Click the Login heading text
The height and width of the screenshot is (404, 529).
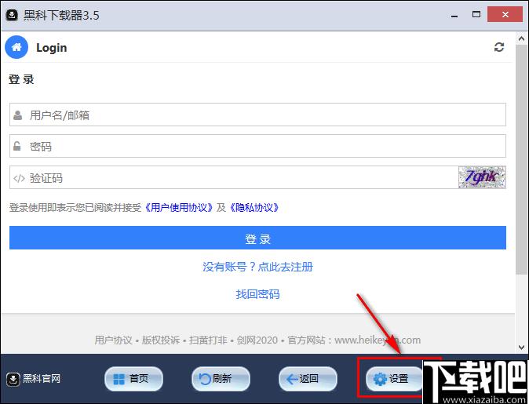pyautogui.click(x=52, y=48)
